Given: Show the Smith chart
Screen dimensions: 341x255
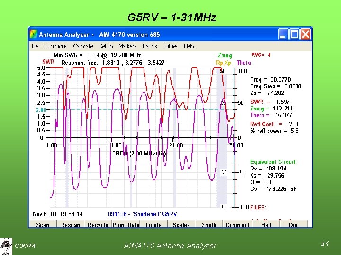Looking at the screenshot, I should [209, 225].
